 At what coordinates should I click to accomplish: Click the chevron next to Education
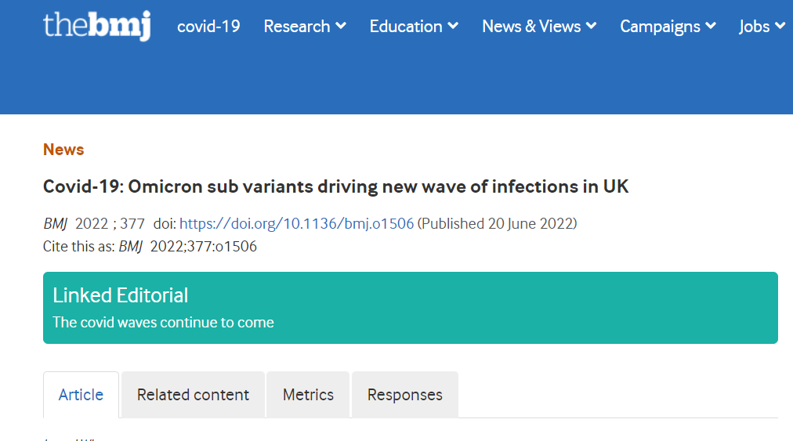coord(454,27)
